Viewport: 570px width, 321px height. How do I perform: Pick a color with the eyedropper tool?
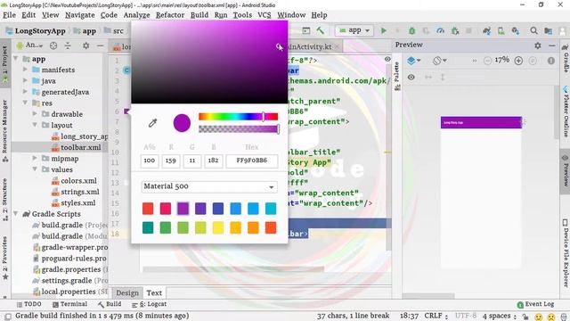tap(152, 123)
